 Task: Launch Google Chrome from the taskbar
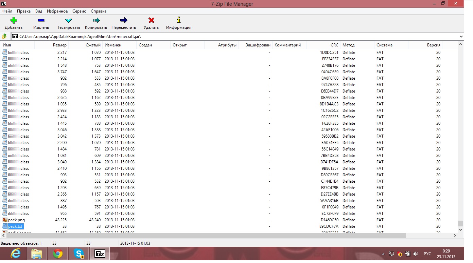[x=57, y=254]
